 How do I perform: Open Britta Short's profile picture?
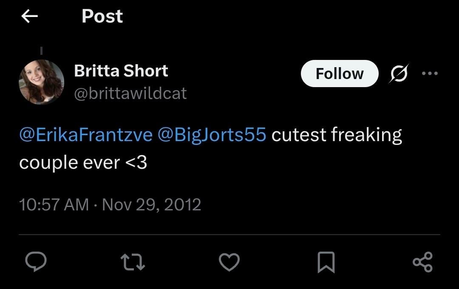(41, 82)
